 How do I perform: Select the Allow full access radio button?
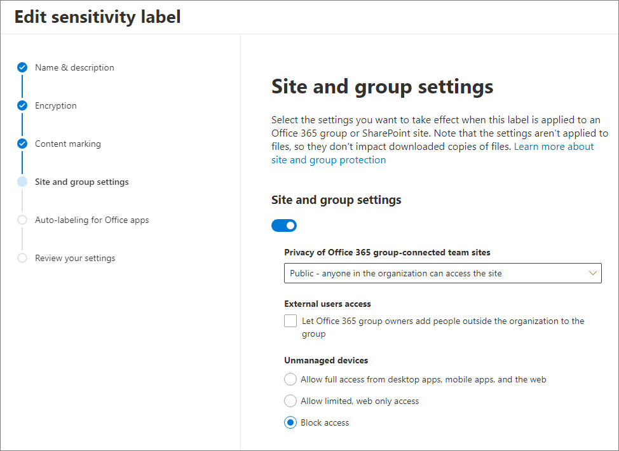pos(290,379)
